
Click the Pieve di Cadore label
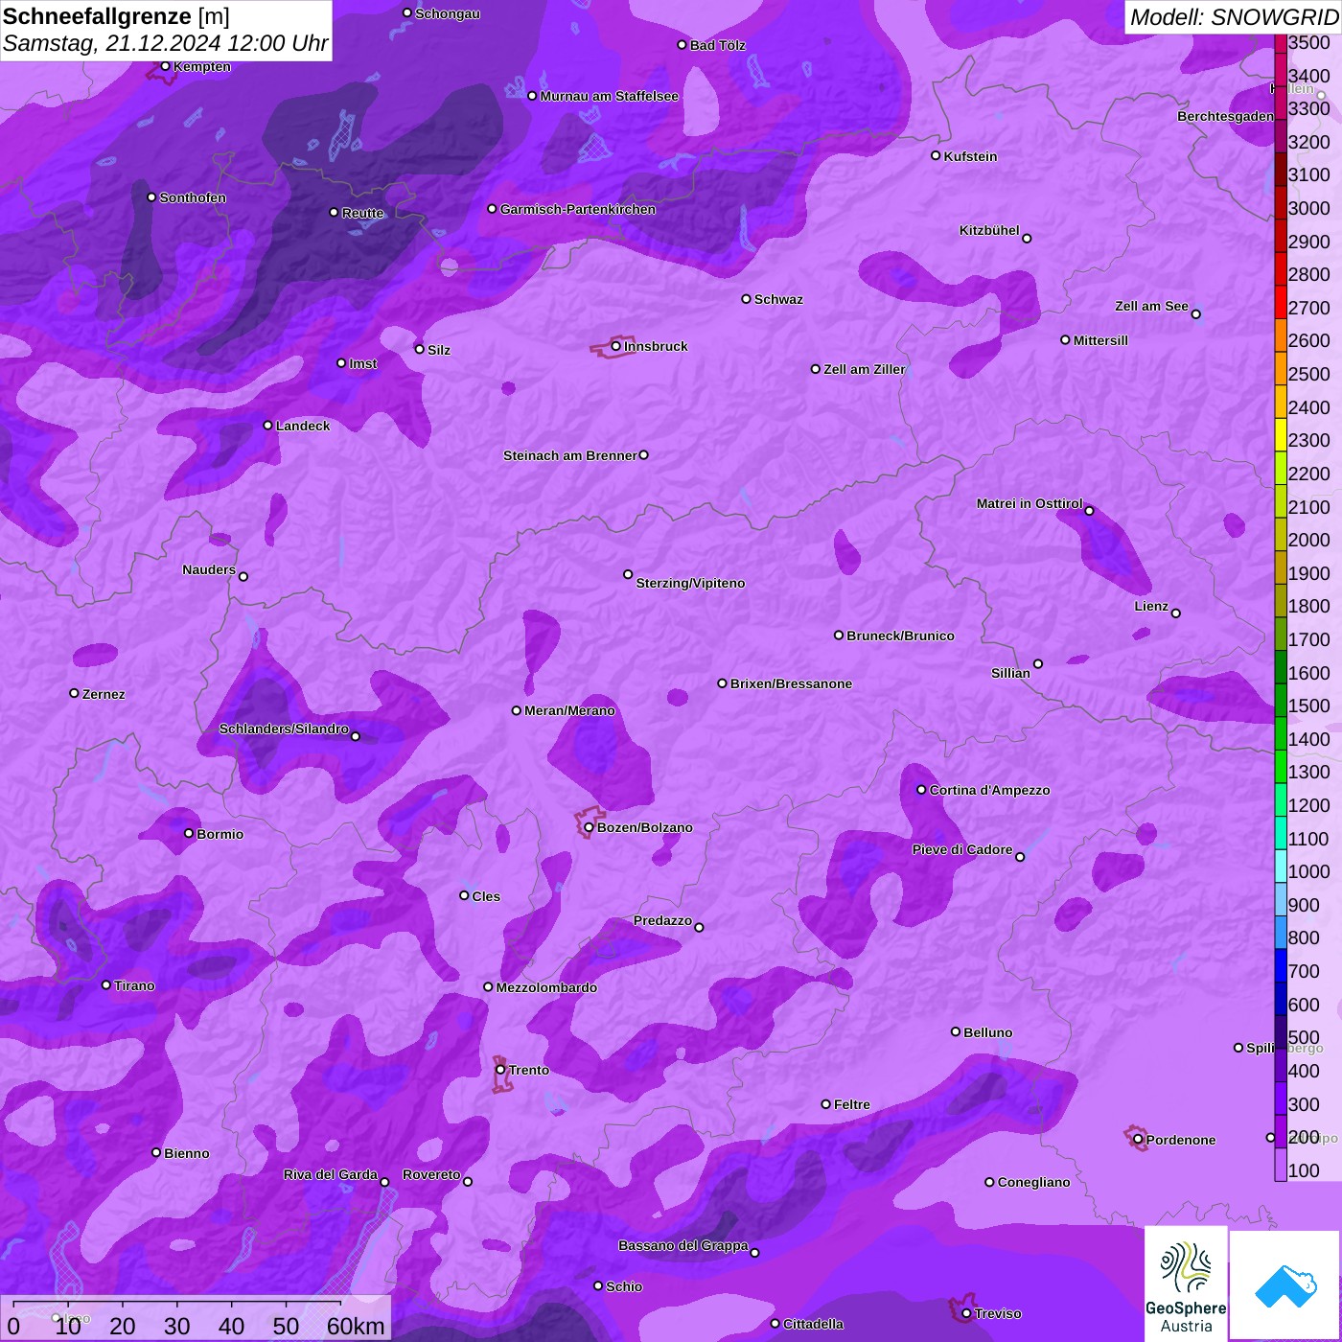point(962,849)
